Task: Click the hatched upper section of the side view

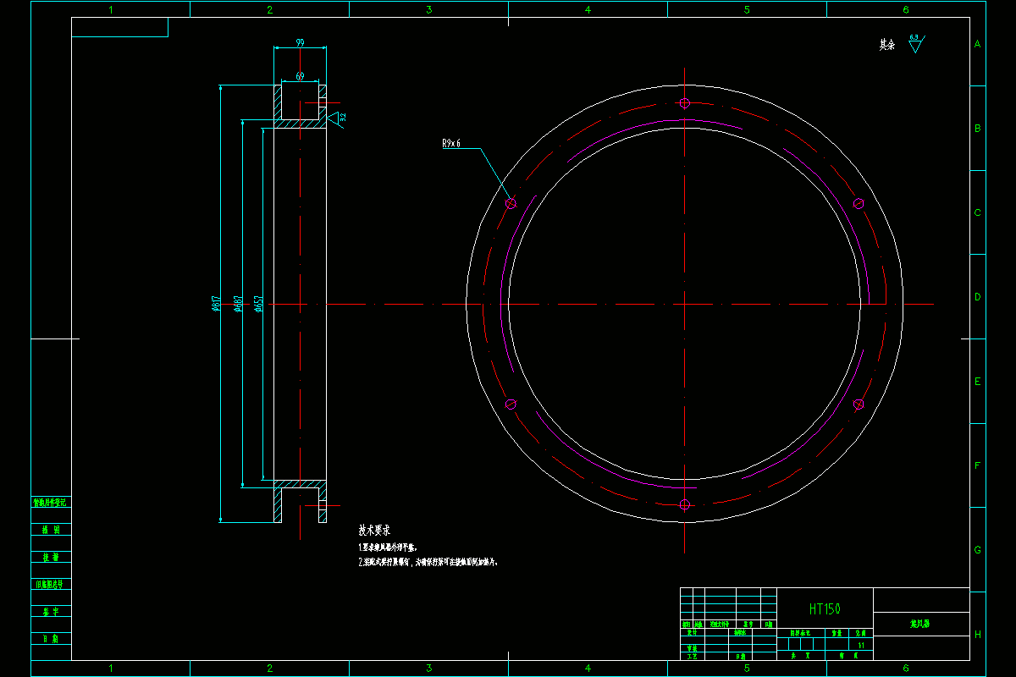Action: click(x=301, y=124)
